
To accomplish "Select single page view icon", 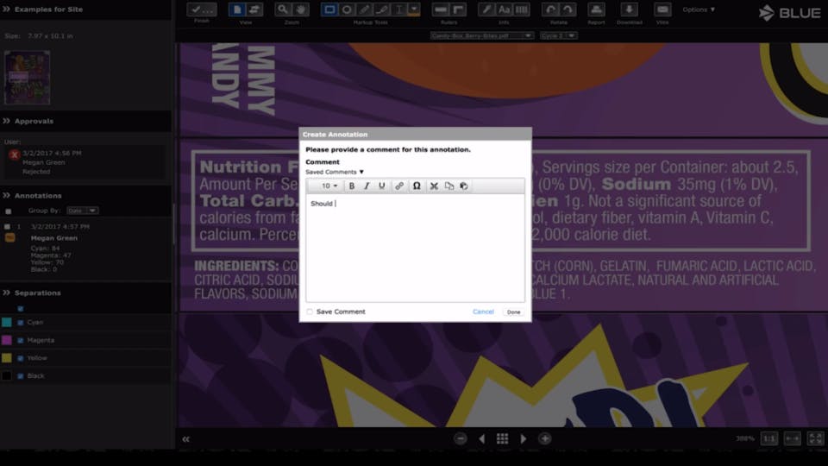I will [x=237, y=9].
